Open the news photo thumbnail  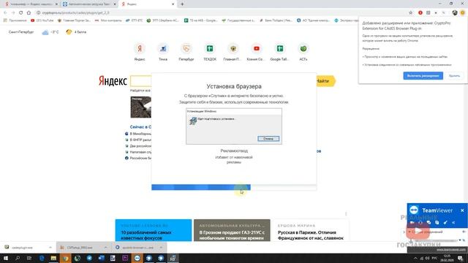coord(141,107)
